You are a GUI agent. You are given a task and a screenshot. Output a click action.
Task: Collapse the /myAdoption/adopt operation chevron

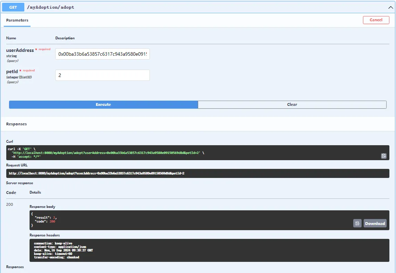(x=390, y=7)
